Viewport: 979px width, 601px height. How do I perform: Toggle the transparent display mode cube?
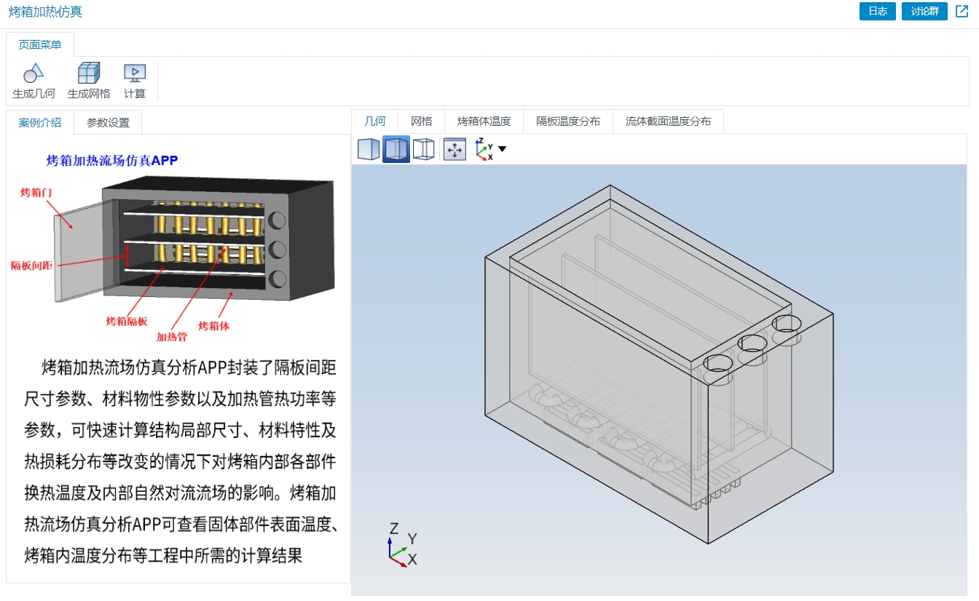[x=396, y=148]
